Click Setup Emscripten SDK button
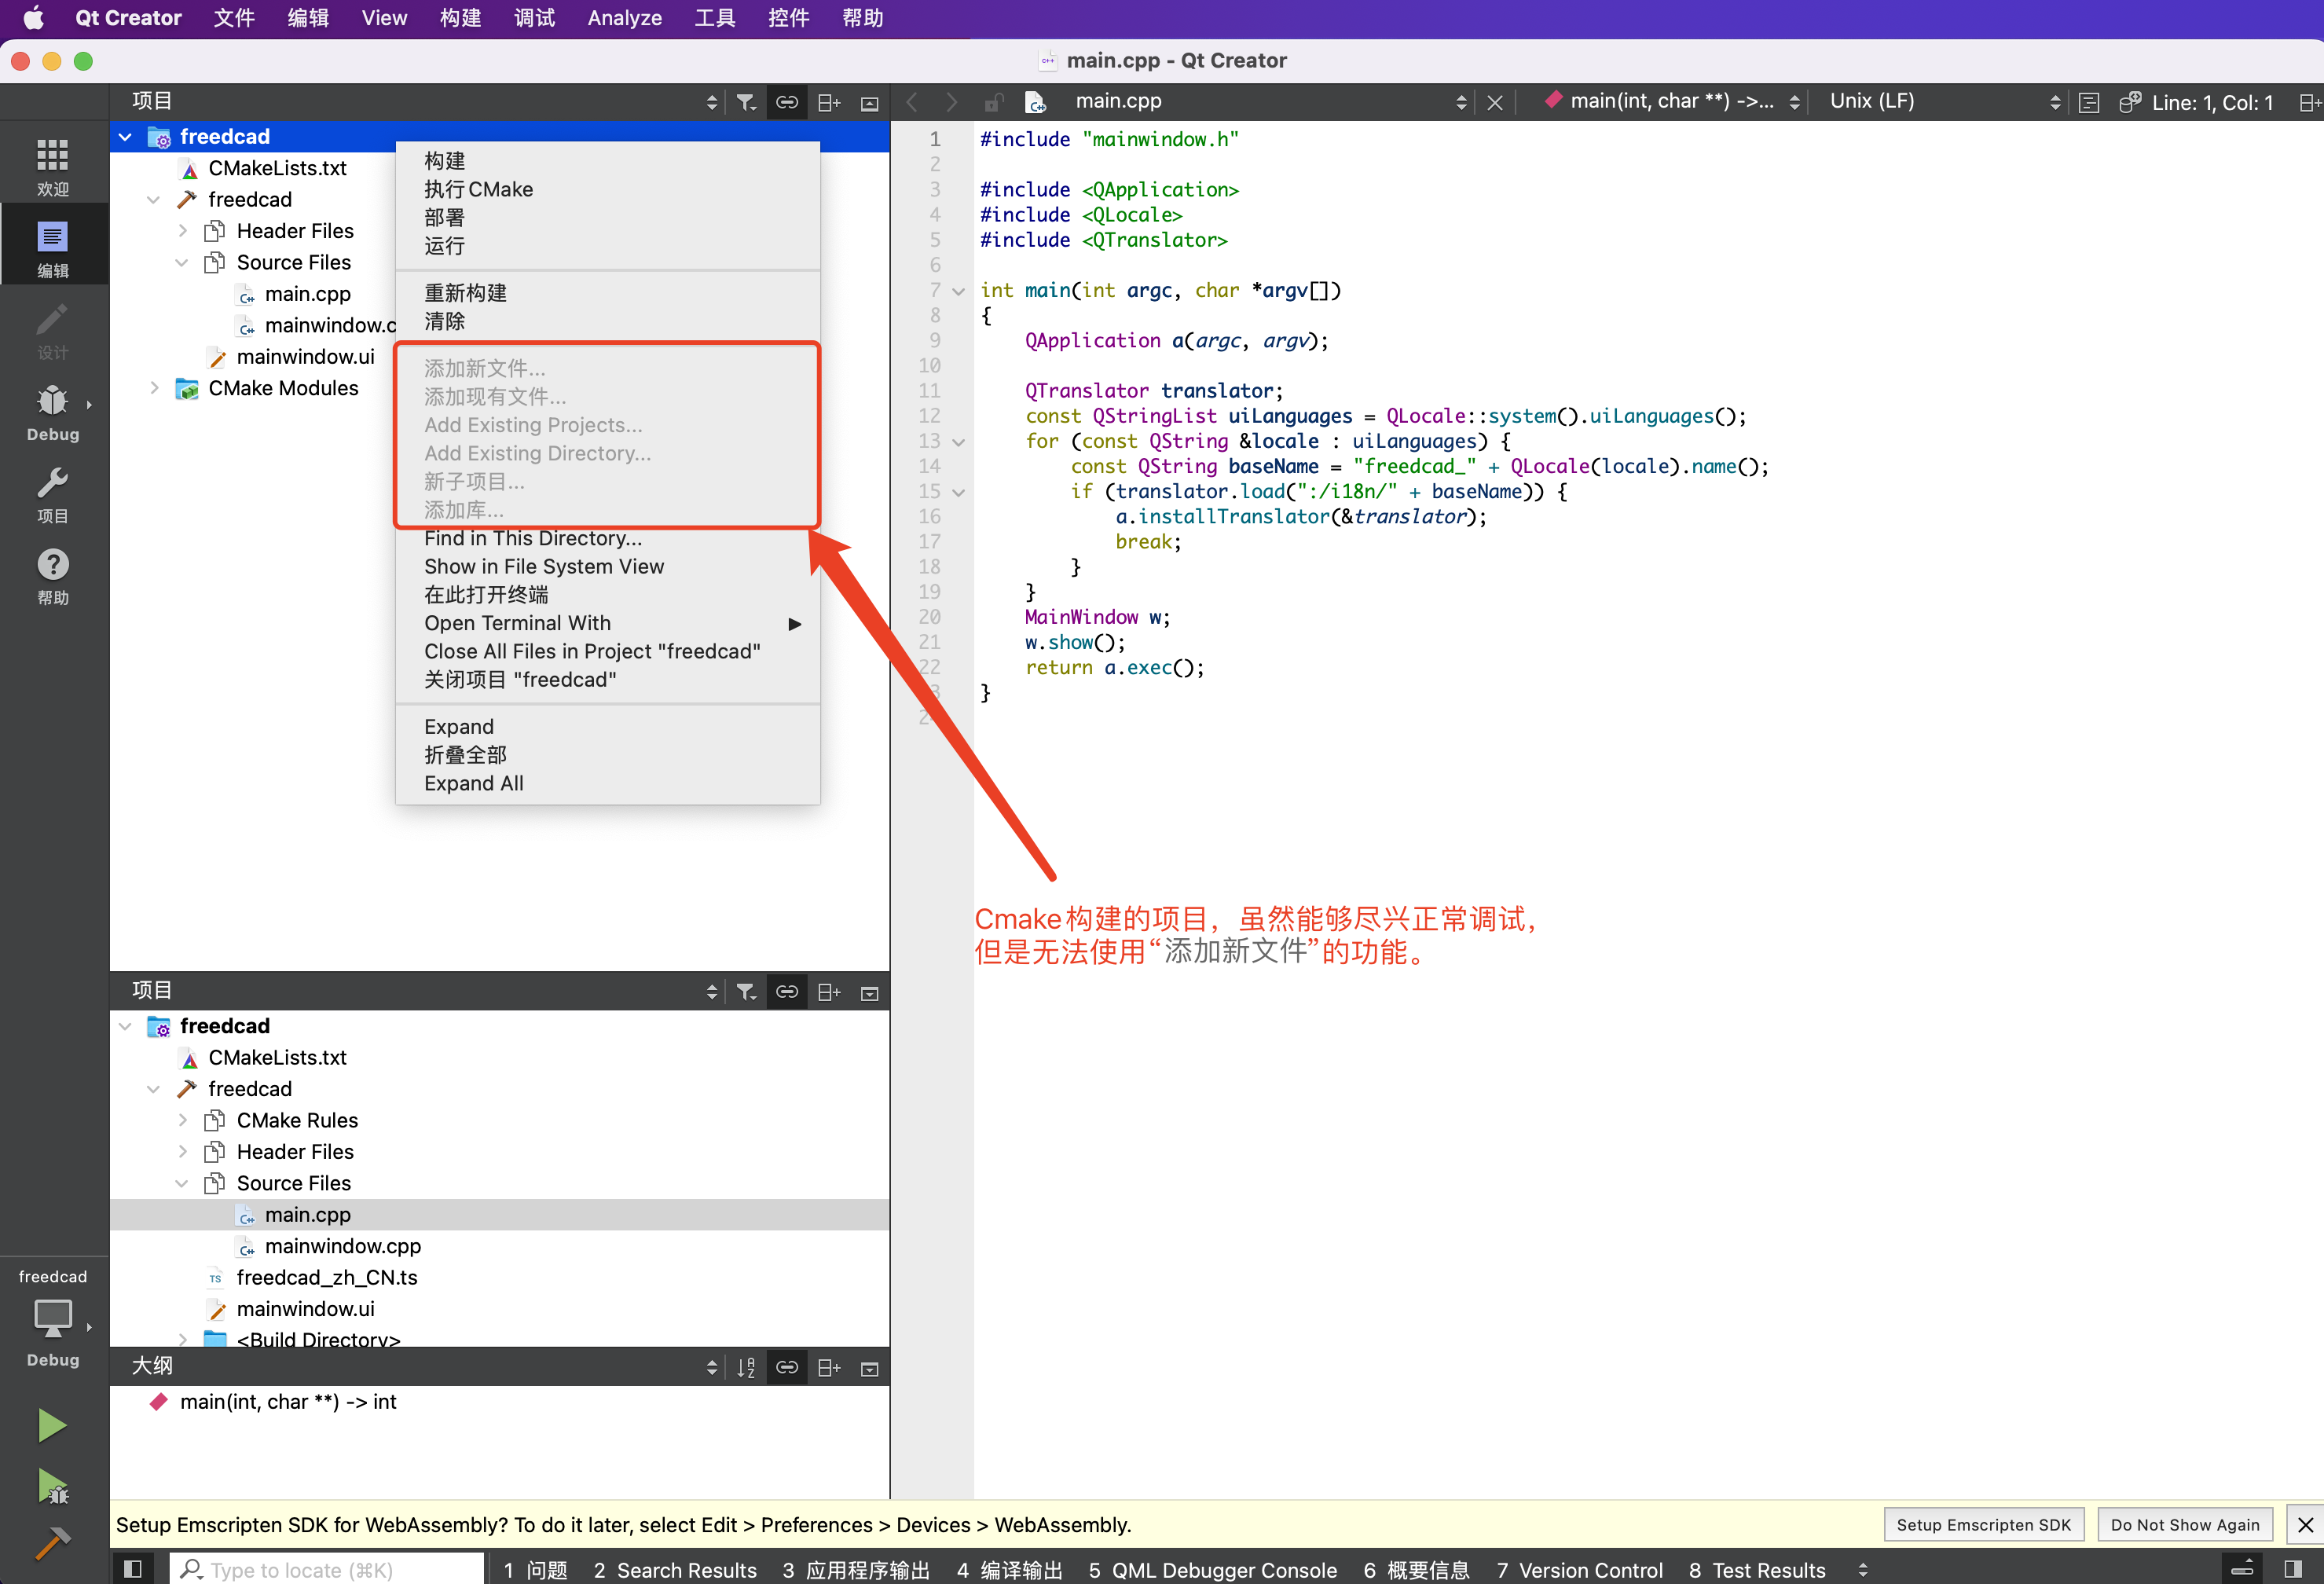Screen dimensions: 2324x1584 tap(1983, 1524)
